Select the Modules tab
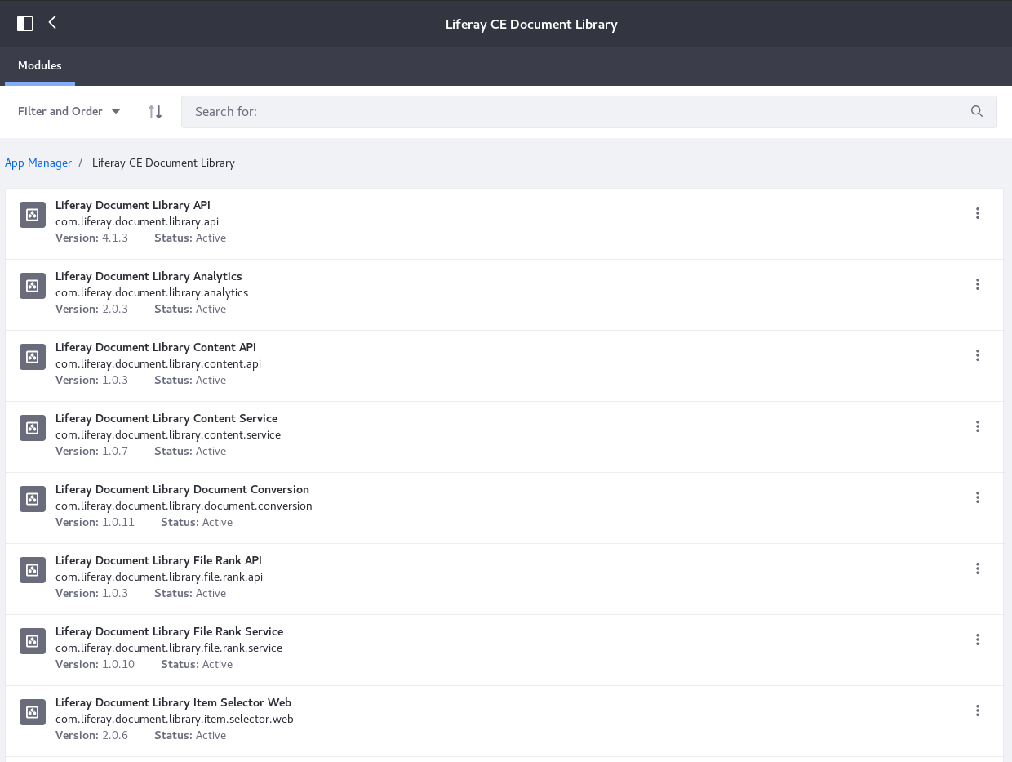 coord(40,66)
